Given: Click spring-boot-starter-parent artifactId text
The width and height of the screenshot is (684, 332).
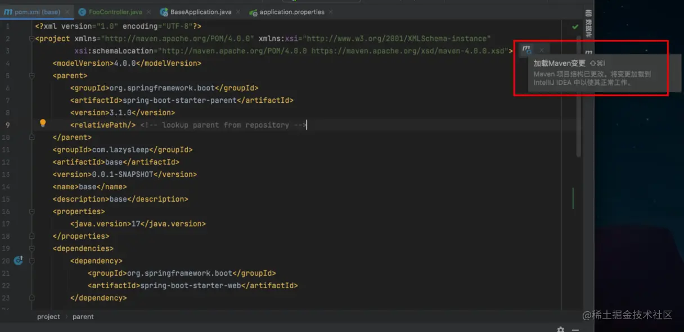Looking at the screenshot, I should click(179, 101).
